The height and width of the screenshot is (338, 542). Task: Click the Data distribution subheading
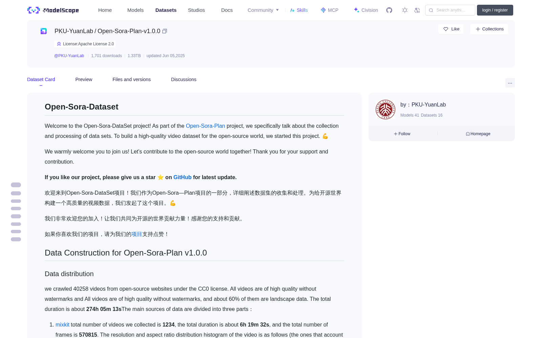[69, 274]
